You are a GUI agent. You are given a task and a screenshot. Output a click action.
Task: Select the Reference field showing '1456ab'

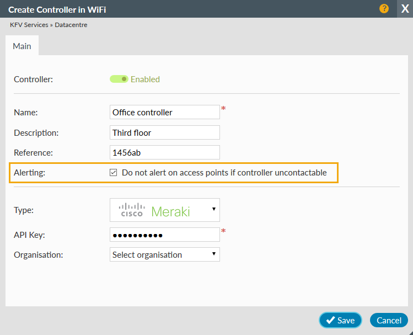click(165, 152)
